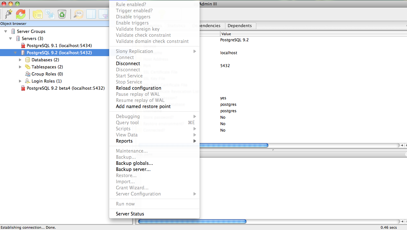Open the SQL query tool magnifier icon

click(79, 14)
